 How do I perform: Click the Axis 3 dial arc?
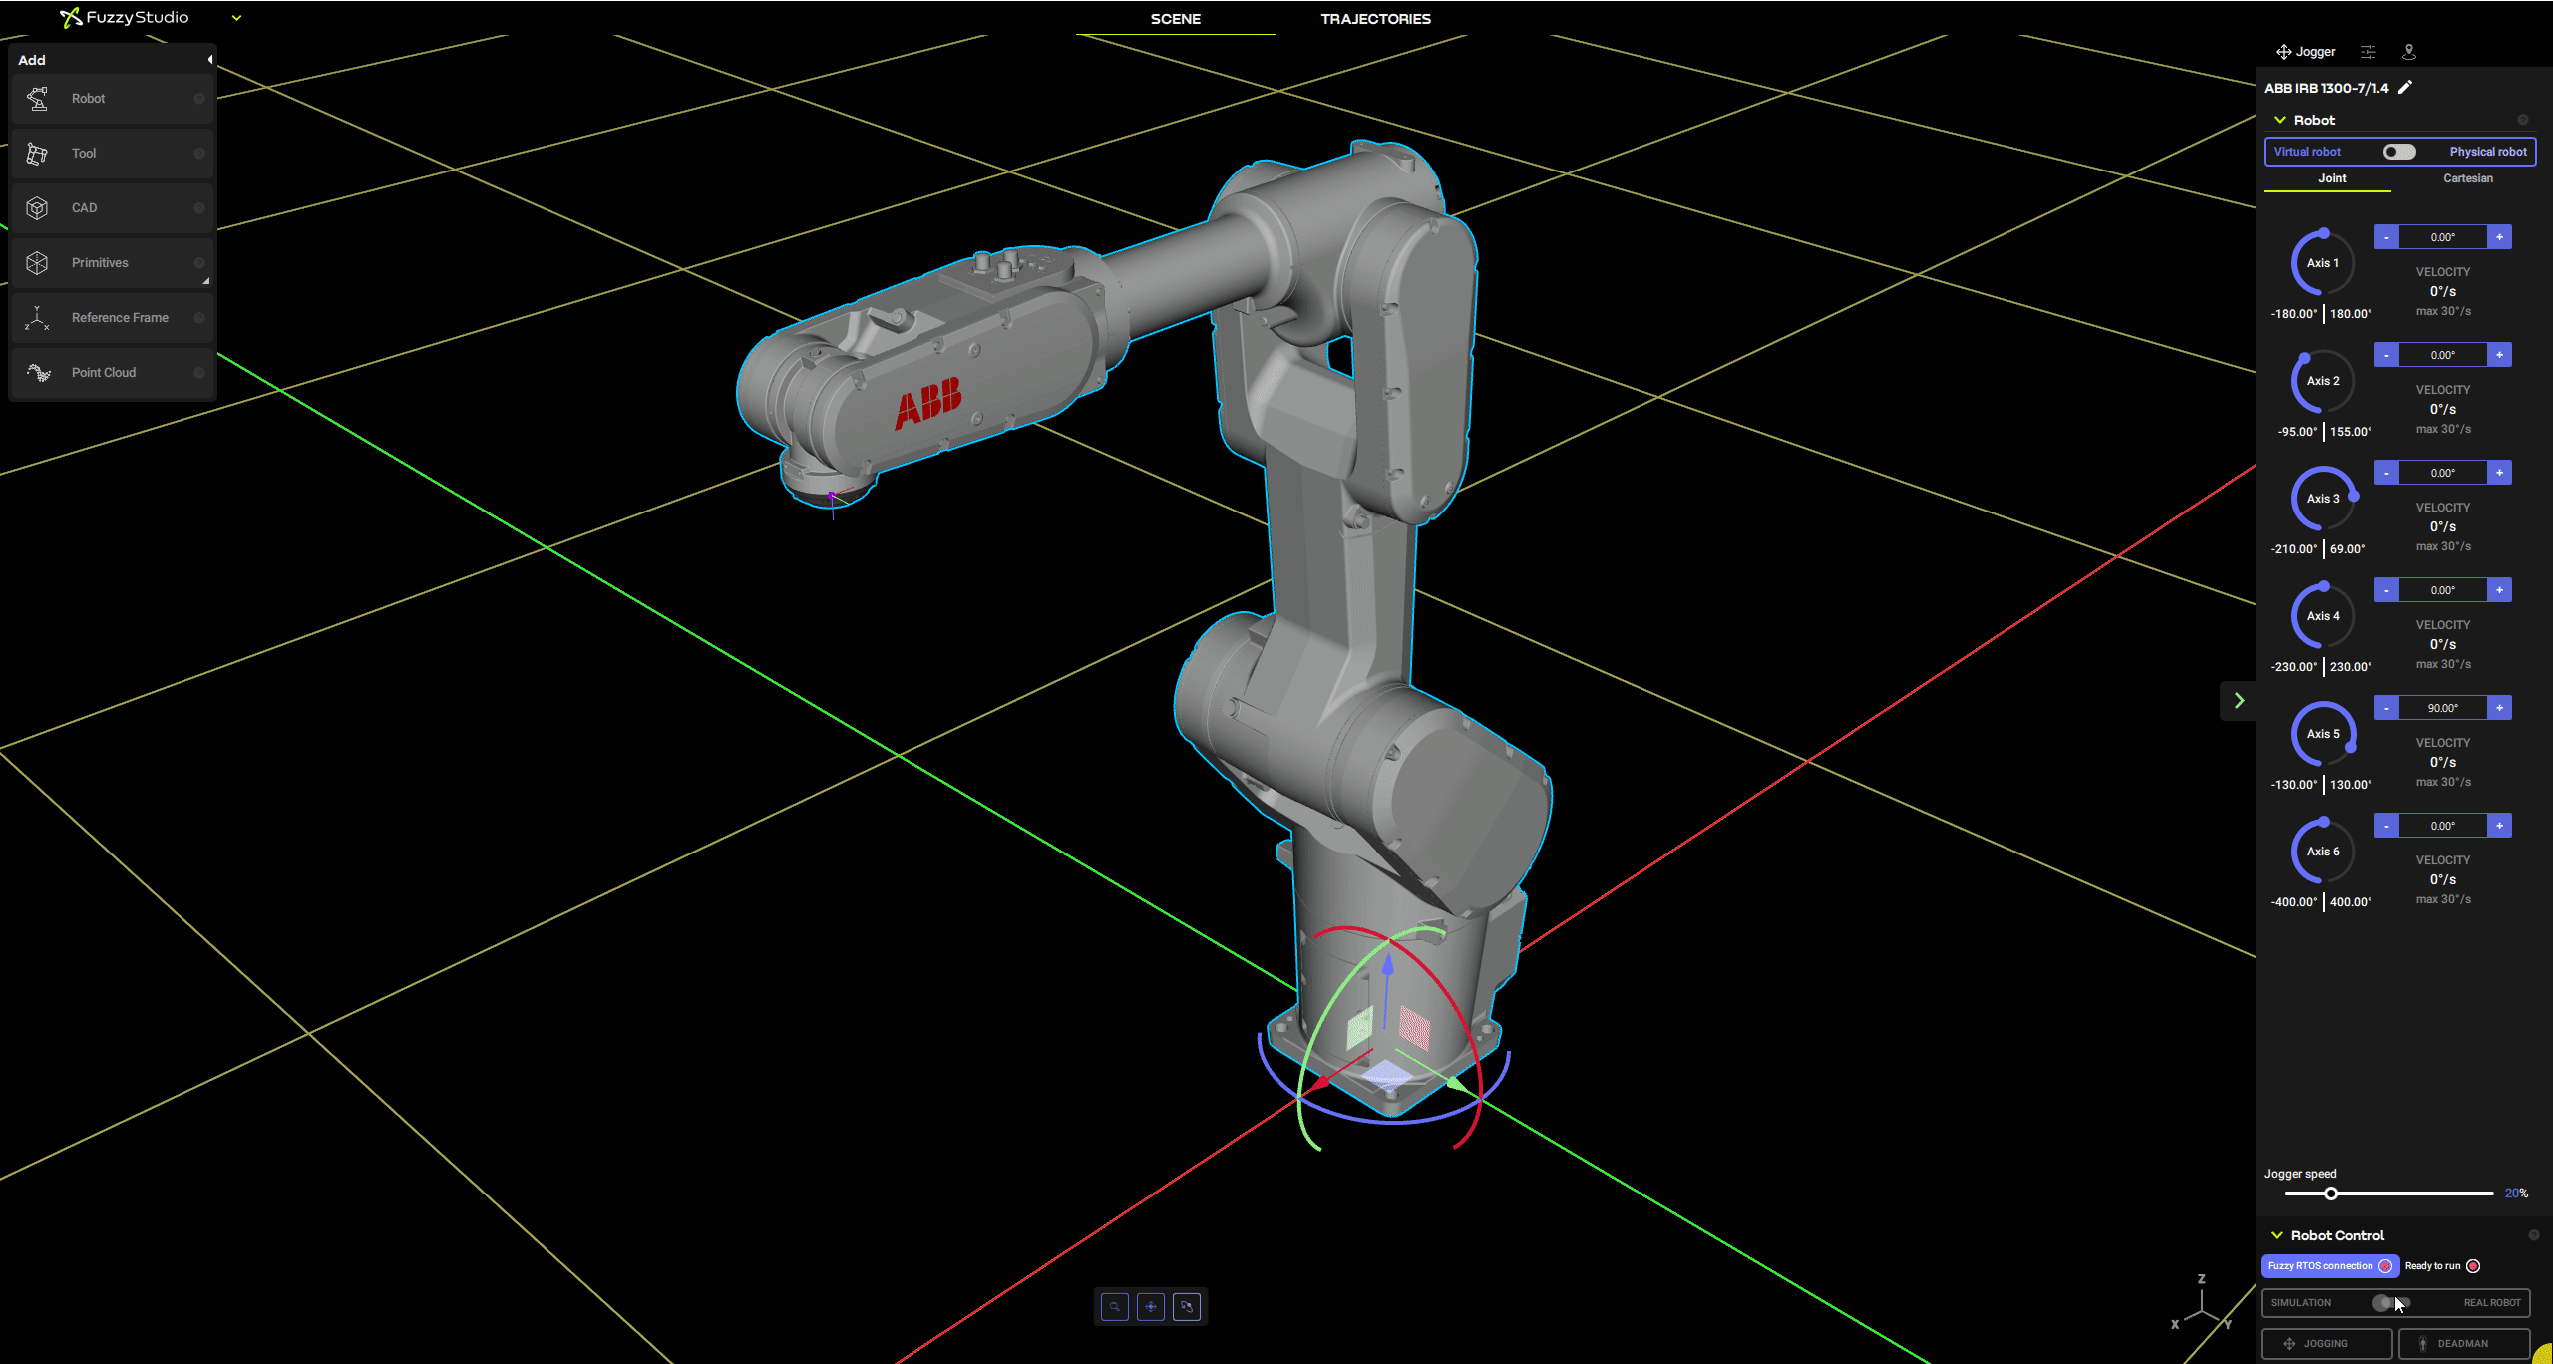point(2323,499)
